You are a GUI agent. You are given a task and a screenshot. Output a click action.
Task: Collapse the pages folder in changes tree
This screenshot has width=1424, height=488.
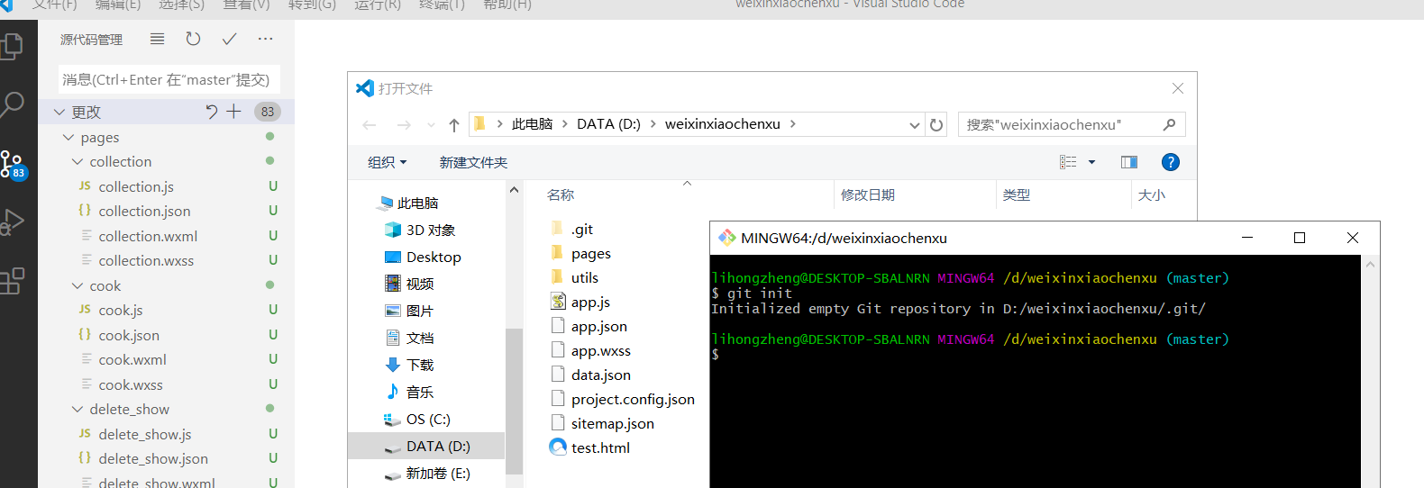[68, 137]
